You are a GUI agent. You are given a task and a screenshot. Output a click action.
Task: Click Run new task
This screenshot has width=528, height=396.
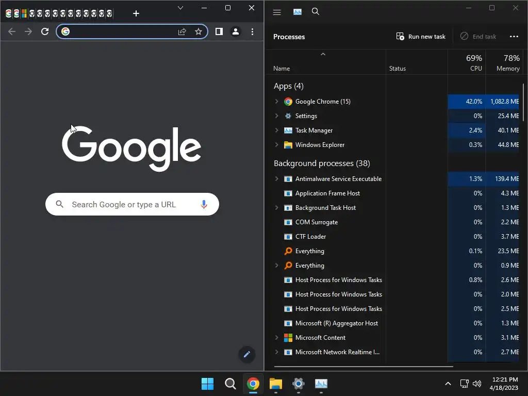click(421, 37)
